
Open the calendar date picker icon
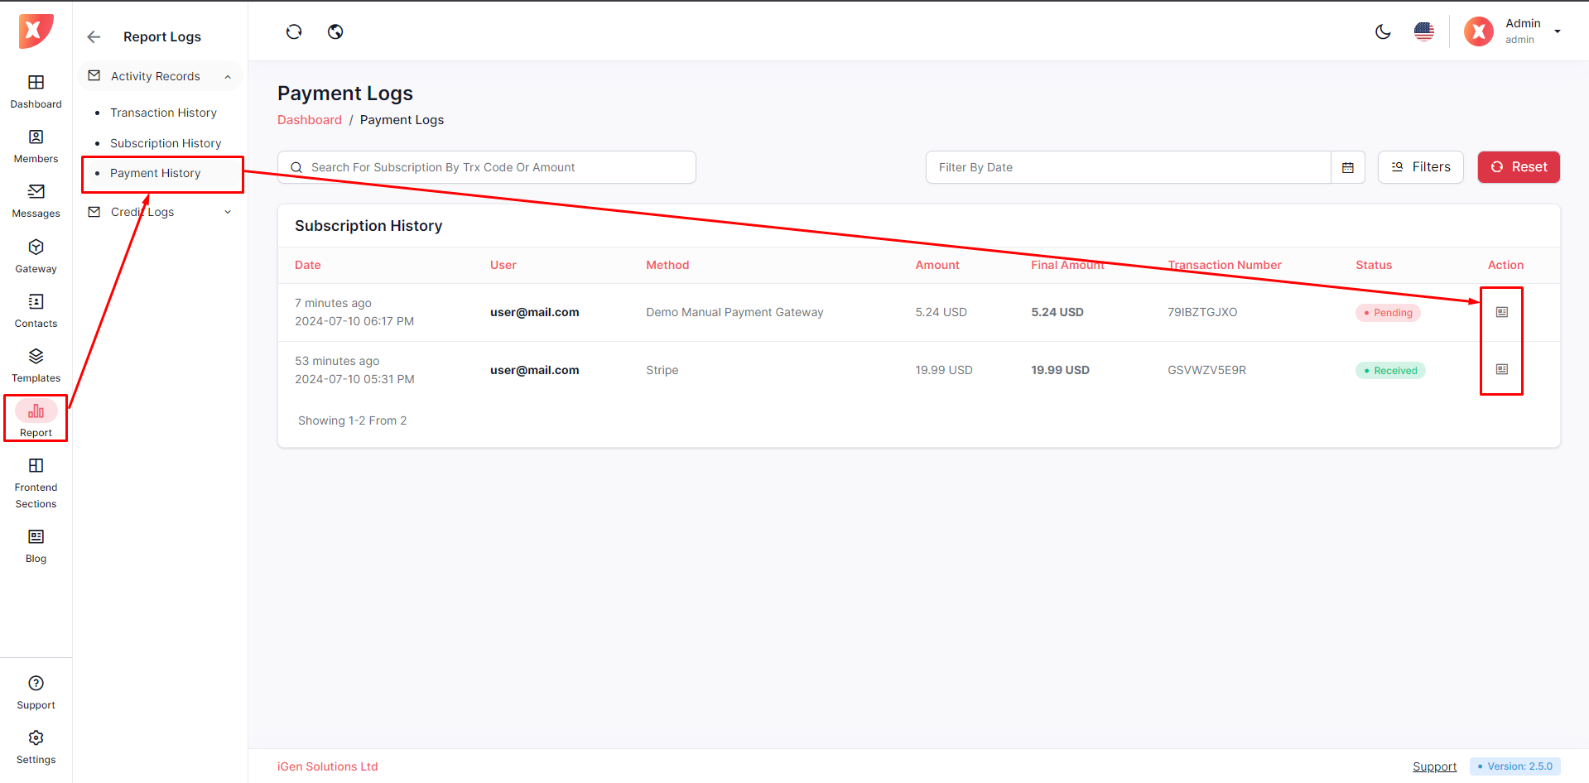[1347, 167]
